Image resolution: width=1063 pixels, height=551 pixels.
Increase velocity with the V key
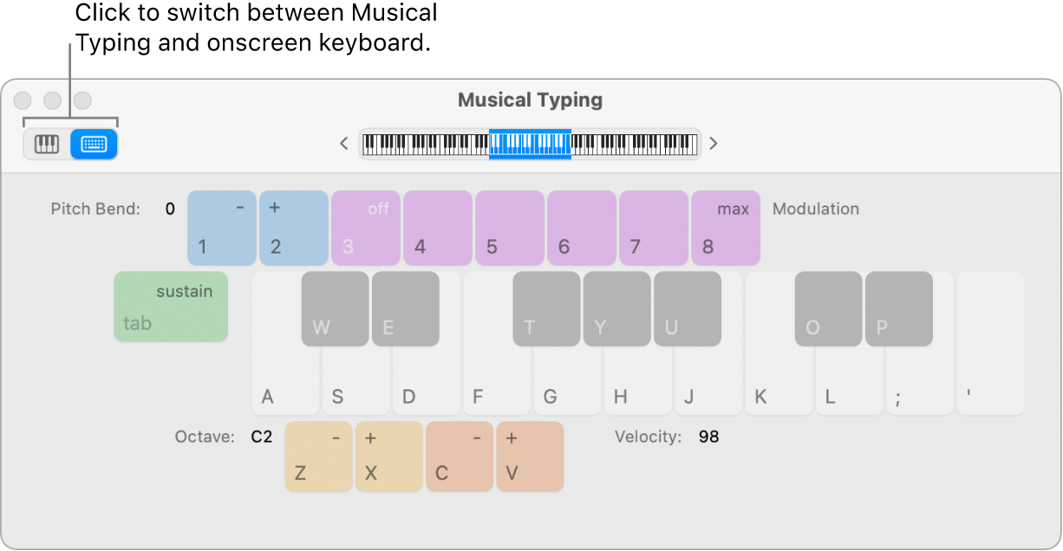click(x=530, y=457)
